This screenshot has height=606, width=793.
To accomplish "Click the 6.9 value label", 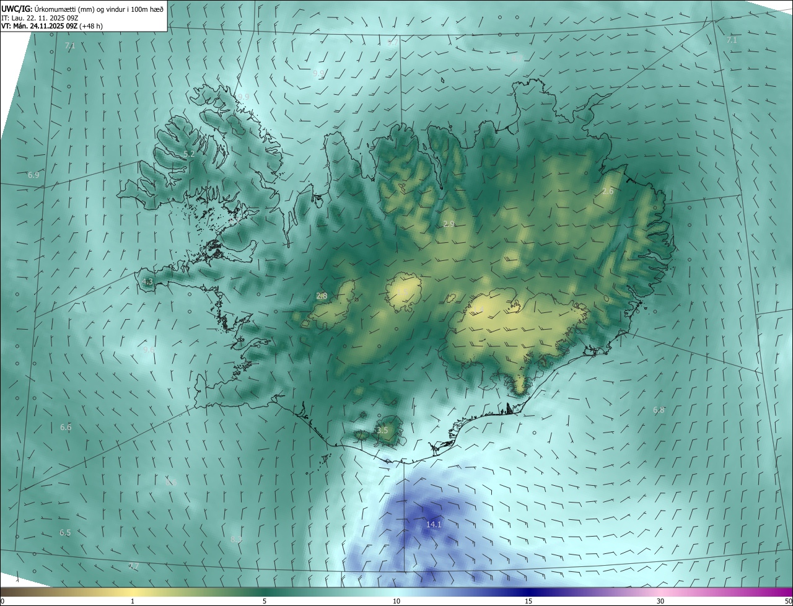I will pos(33,175).
